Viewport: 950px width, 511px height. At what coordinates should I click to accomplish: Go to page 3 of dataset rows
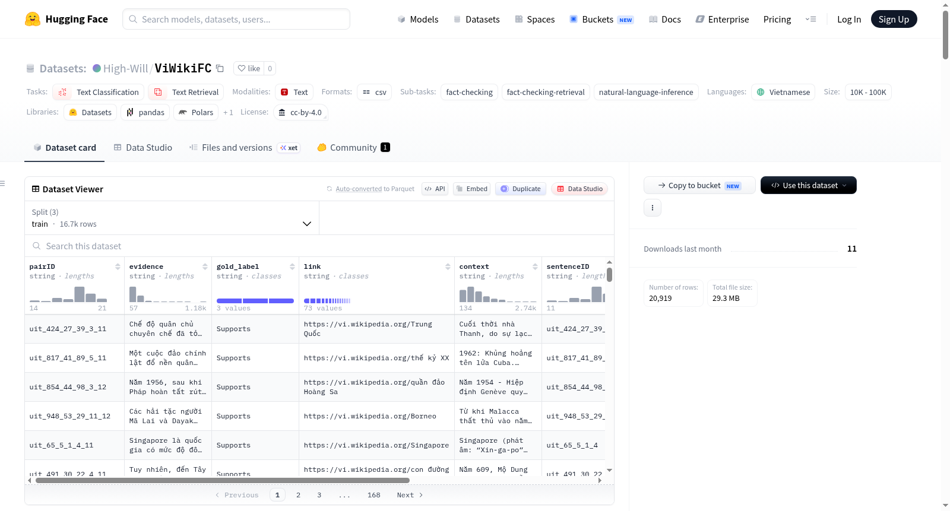319,495
